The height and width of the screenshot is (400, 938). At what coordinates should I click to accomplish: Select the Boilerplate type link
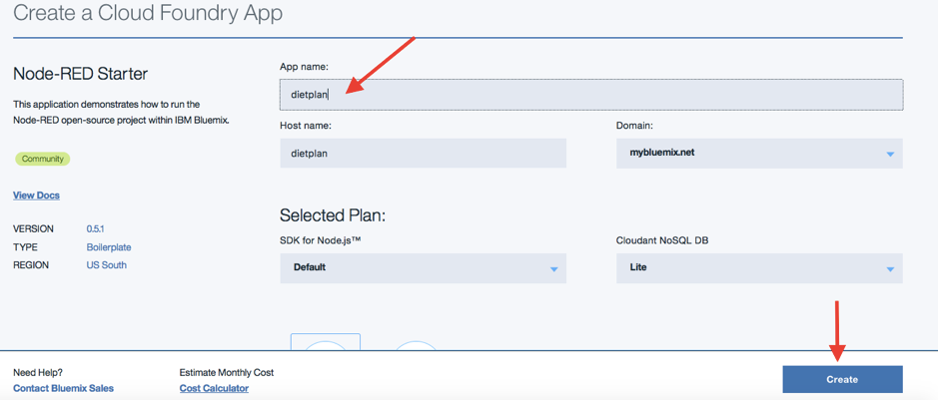coord(109,247)
